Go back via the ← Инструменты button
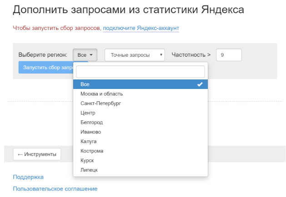286x197 pixels. 37,154
